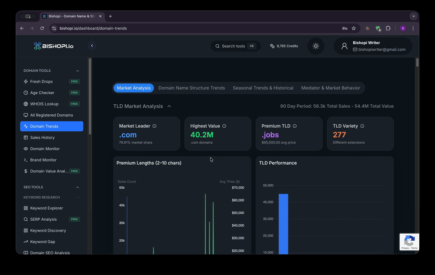
Task: Open WHOIS Lookup from the sidebar
Action: (44, 104)
